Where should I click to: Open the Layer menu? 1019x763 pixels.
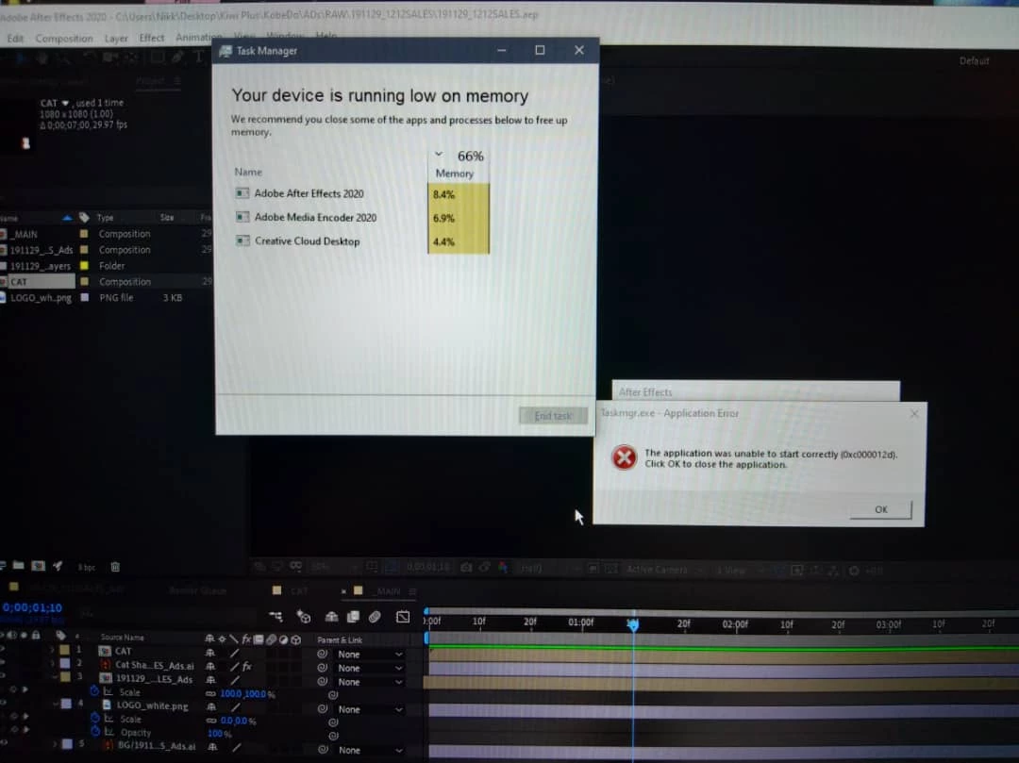116,39
